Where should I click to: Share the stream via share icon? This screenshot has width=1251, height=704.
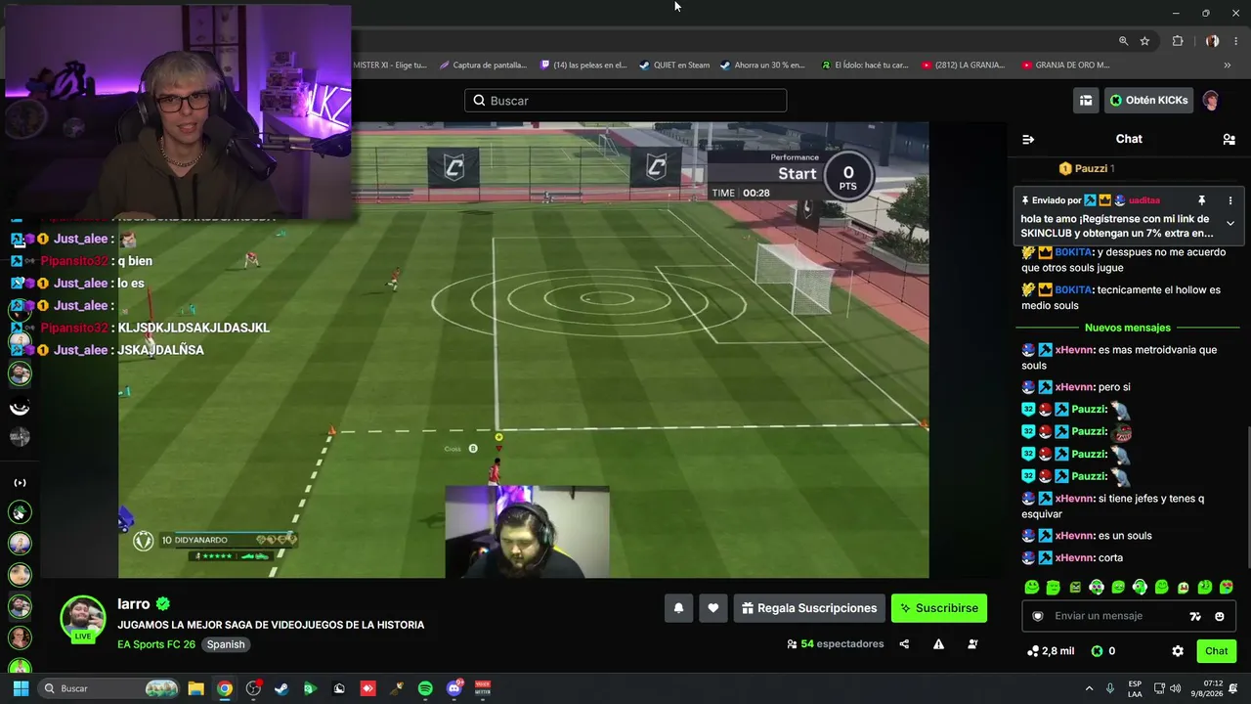[x=904, y=644]
